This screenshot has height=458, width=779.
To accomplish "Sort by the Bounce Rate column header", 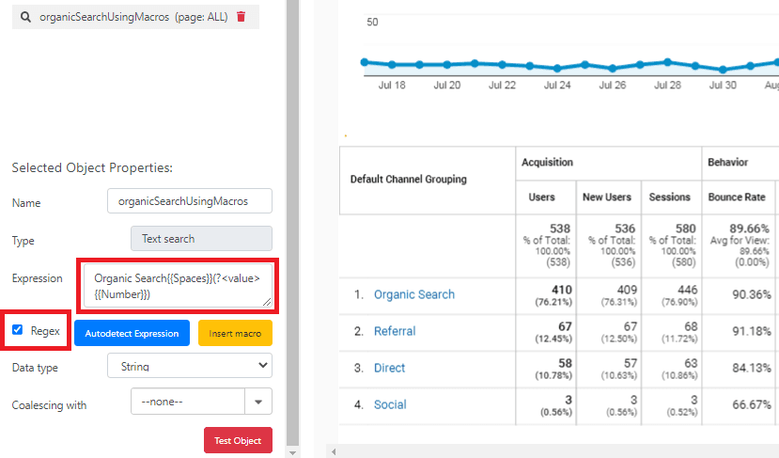I will coord(738,197).
